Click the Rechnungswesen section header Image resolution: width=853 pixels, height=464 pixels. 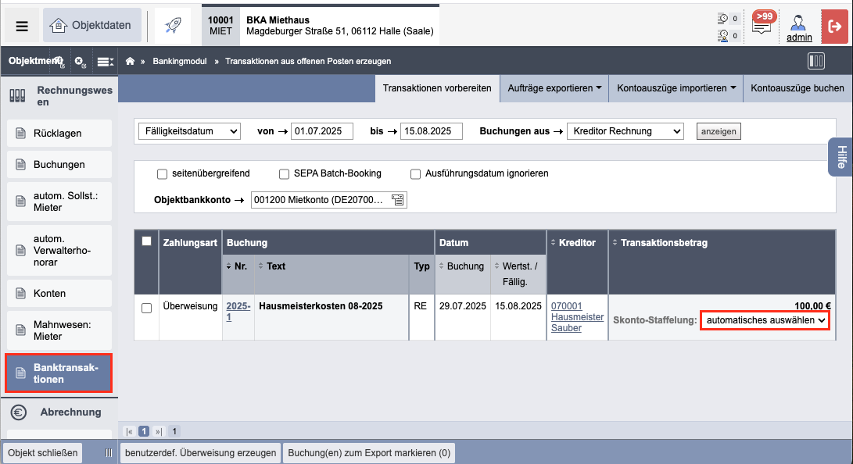59,96
